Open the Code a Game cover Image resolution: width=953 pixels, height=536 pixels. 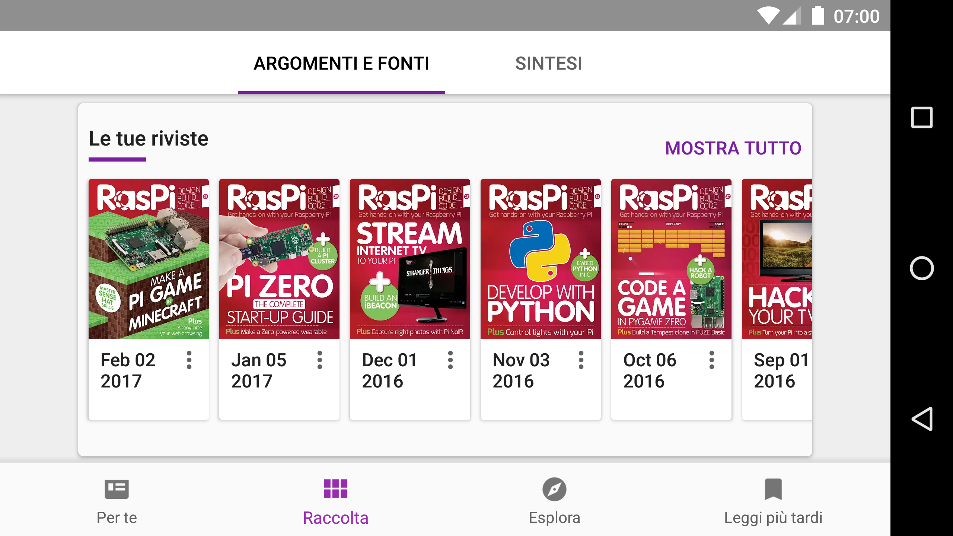(671, 259)
